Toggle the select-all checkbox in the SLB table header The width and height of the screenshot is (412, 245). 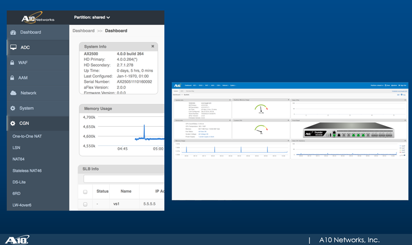85,192
